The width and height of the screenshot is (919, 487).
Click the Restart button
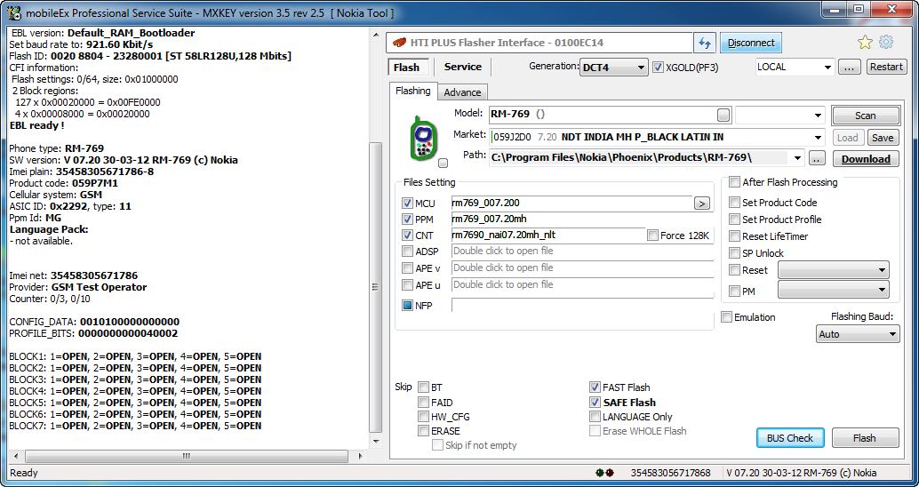(x=886, y=67)
